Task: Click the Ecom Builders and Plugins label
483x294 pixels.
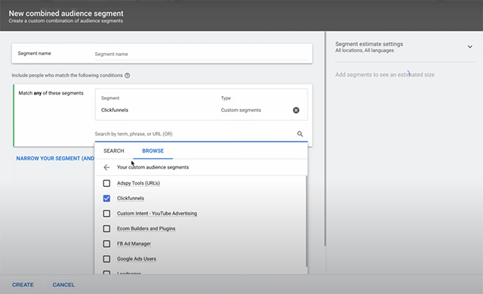Action: [x=146, y=228]
